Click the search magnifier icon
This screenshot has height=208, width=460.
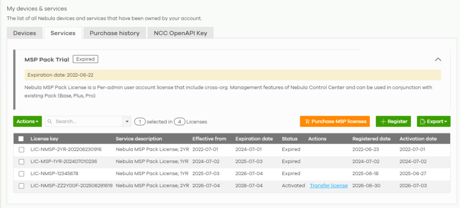(x=50, y=122)
